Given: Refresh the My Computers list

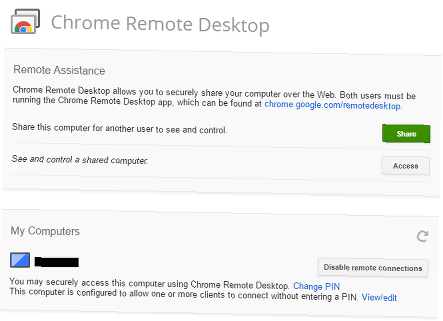Looking at the screenshot, I should click(422, 236).
